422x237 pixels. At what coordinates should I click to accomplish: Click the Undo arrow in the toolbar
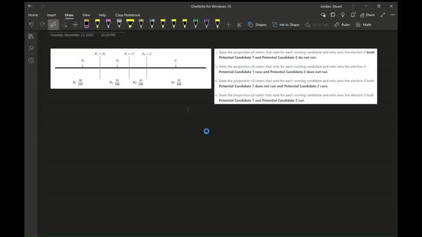click(31, 24)
